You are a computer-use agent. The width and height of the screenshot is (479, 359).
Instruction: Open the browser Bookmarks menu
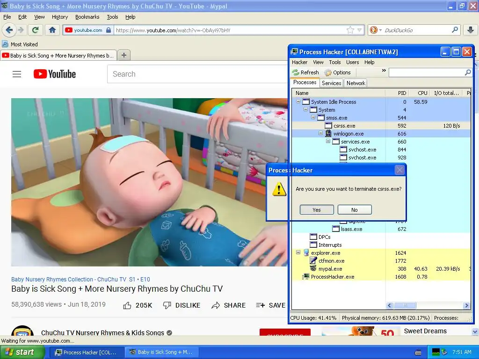click(x=87, y=17)
